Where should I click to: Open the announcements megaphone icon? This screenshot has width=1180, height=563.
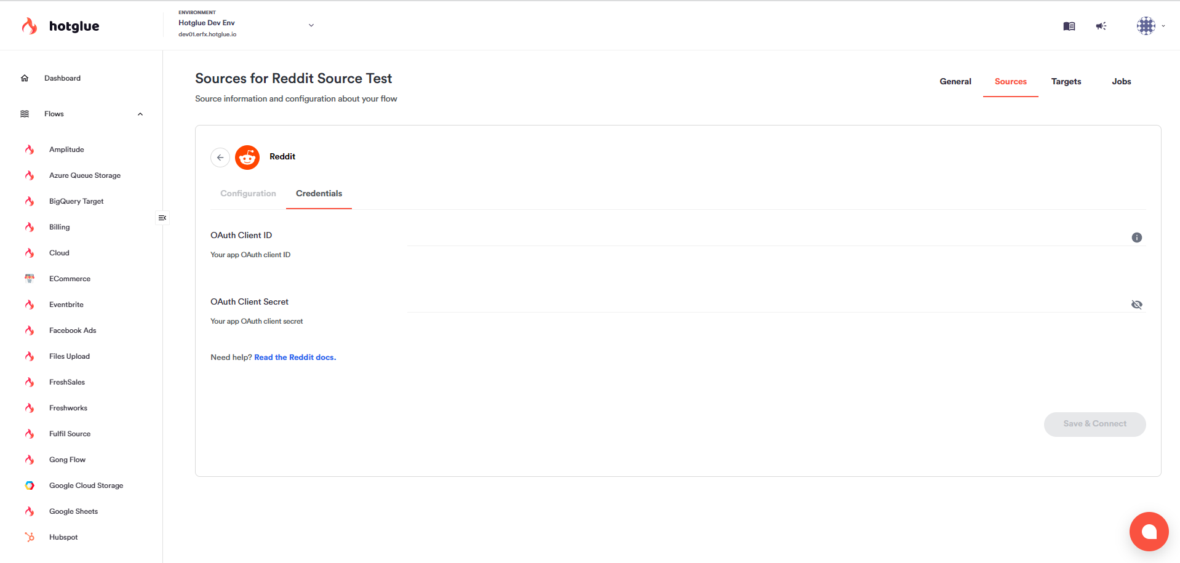tap(1101, 26)
